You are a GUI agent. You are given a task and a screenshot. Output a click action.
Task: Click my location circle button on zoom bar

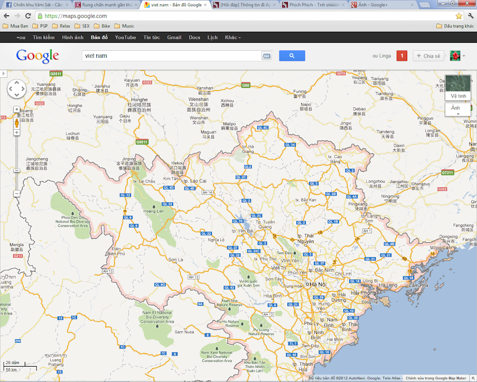pyautogui.click(x=17, y=110)
